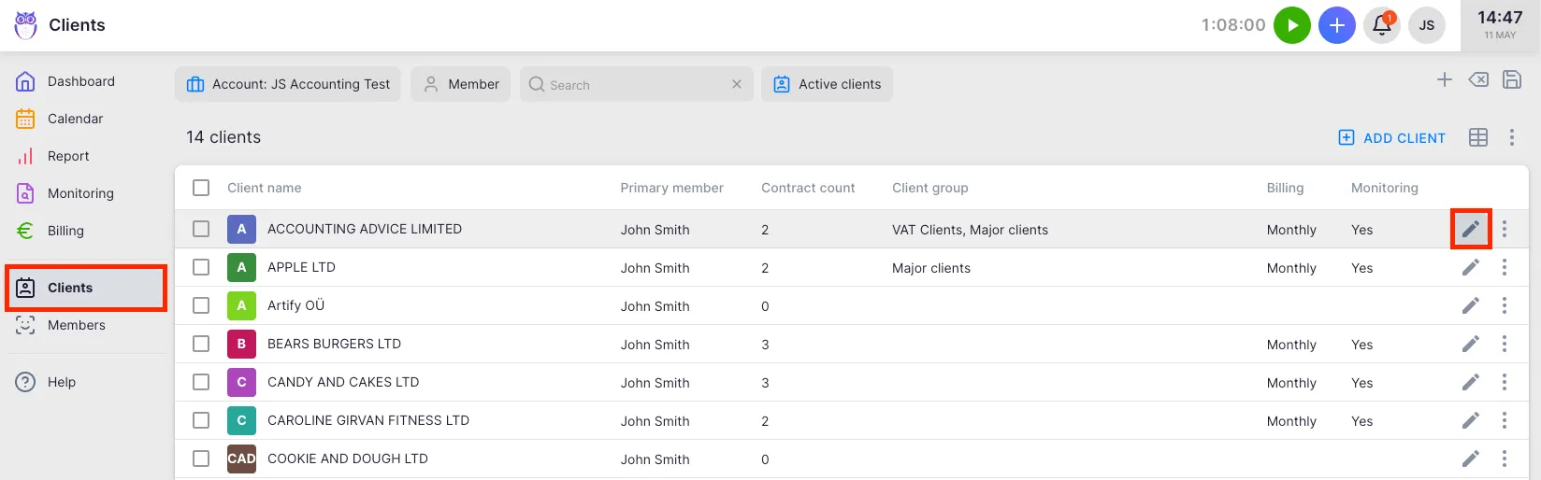The width and height of the screenshot is (1541, 480).
Task: Click the ADD CLIENT button
Action: (1391, 137)
